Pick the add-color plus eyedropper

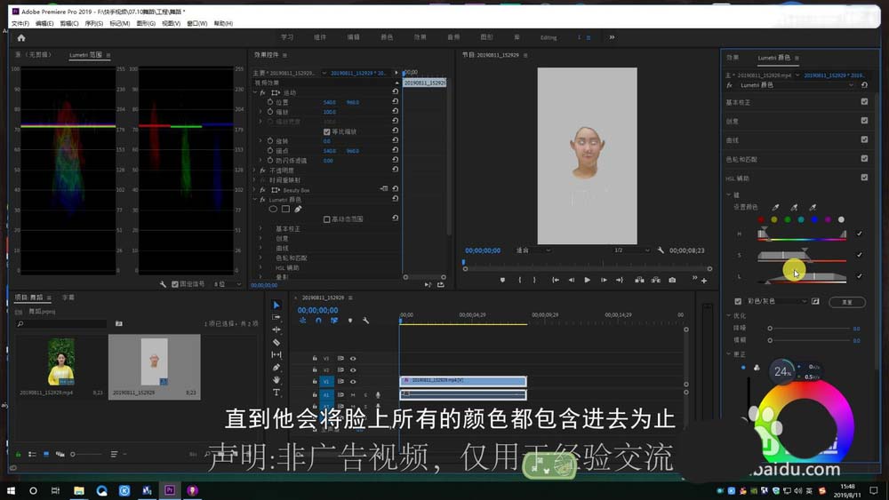(x=794, y=207)
